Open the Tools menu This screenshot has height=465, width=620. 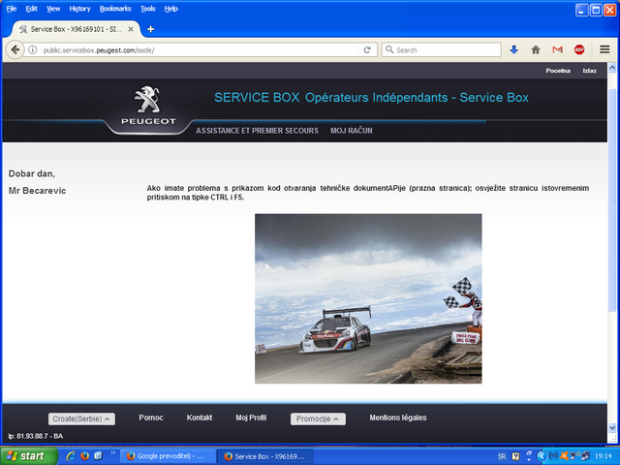coord(147,9)
